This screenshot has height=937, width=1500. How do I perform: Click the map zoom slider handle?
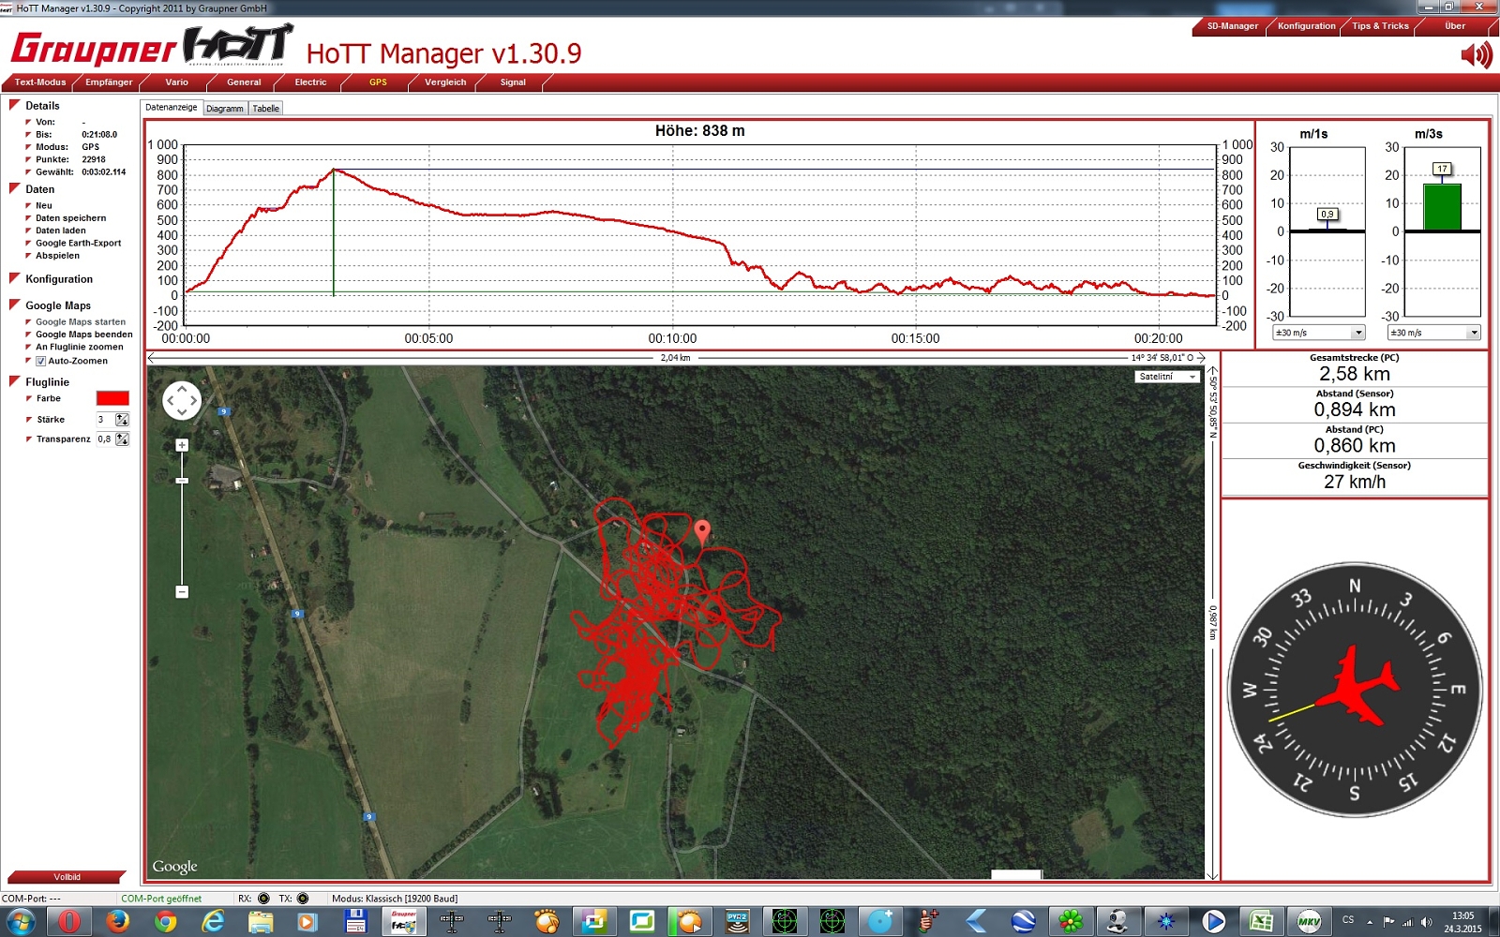coord(182,480)
